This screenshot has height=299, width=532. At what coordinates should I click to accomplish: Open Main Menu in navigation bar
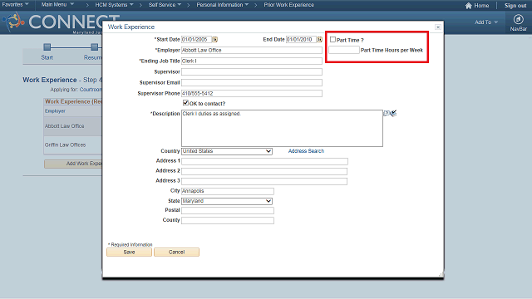point(57,5)
